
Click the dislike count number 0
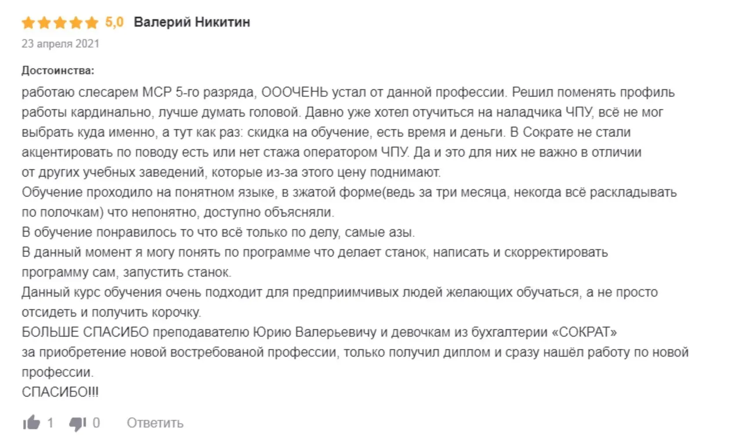(96, 423)
